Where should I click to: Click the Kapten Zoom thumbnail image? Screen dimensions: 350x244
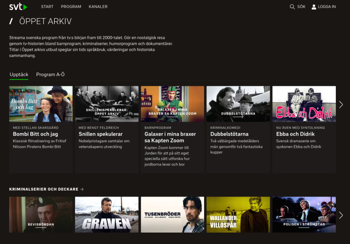click(172, 104)
